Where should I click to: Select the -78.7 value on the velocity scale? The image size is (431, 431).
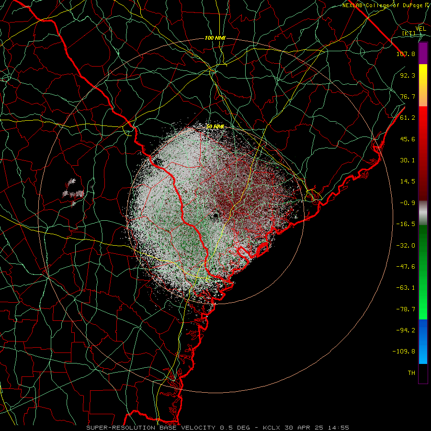click(406, 309)
